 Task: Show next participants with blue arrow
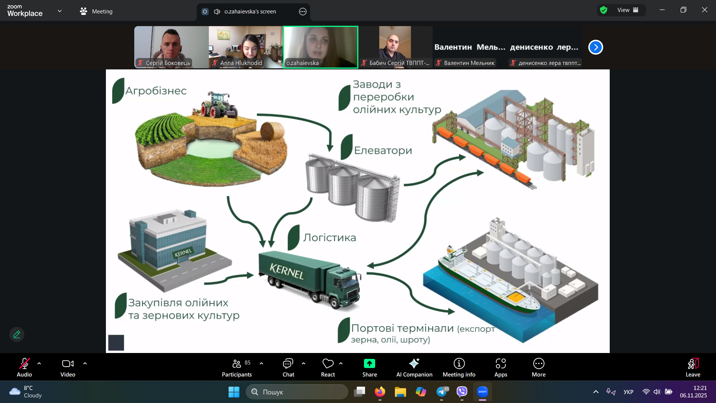click(596, 47)
